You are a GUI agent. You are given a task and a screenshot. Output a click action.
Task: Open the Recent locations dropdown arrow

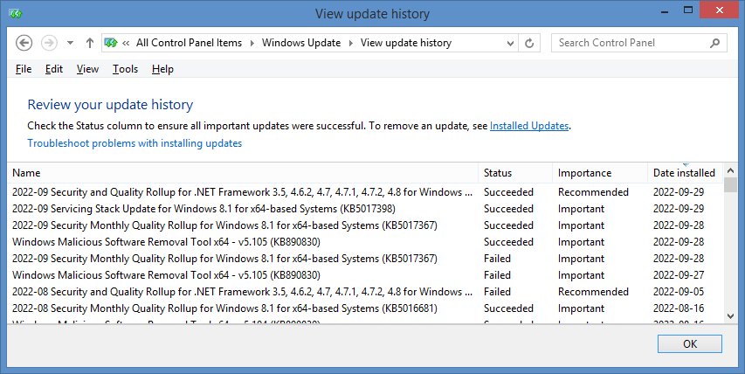tap(69, 43)
